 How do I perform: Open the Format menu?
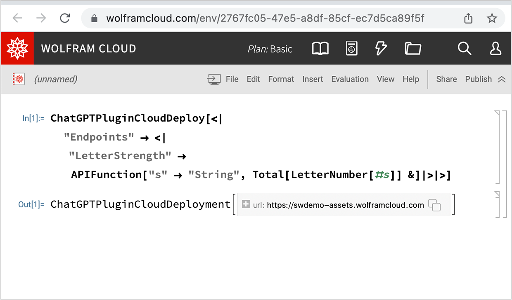pyautogui.click(x=281, y=79)
